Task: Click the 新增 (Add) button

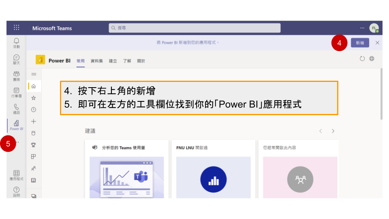Action: (x=360, y=43)
